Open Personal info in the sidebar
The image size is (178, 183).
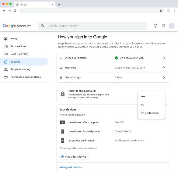24,46
